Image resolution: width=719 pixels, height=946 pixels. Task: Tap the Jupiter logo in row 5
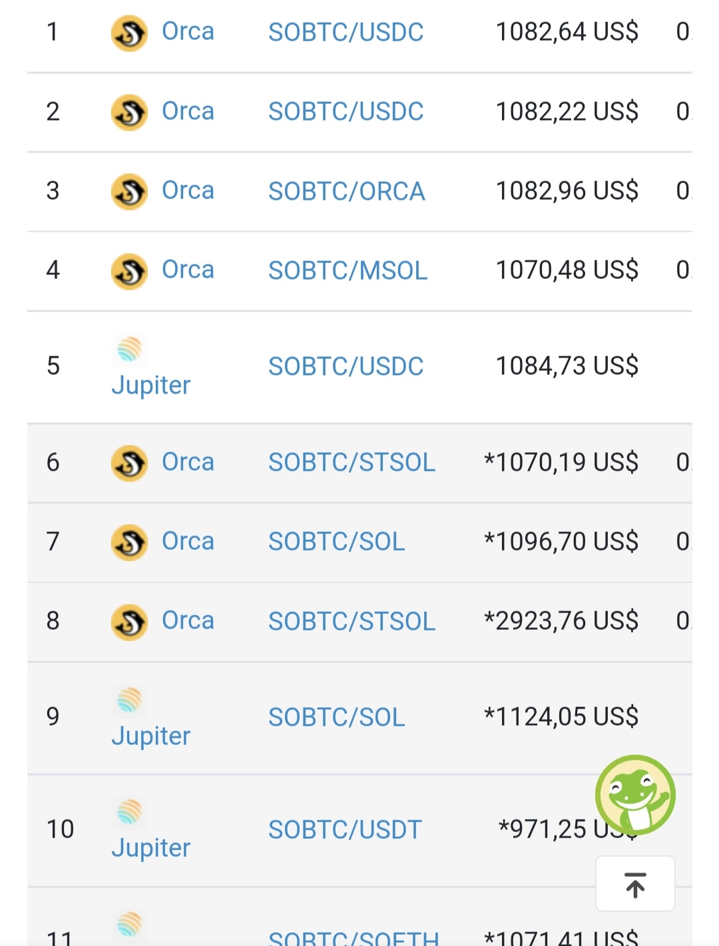[129, 348]
